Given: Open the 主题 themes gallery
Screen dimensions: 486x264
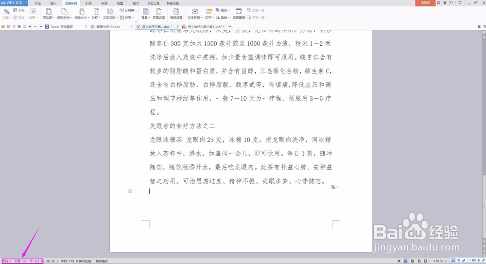Looking at the screenshot, I should point(6,14).
